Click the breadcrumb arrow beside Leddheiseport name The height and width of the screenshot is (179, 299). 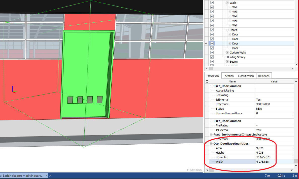50,176
